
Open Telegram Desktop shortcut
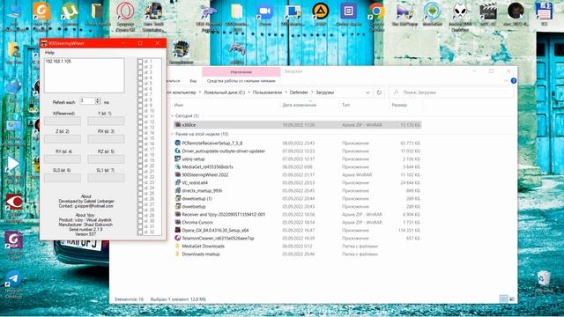pos(14,279)
